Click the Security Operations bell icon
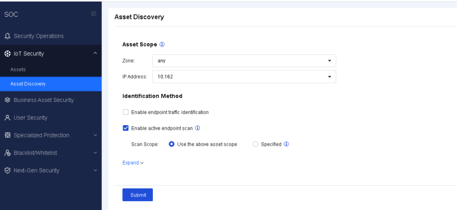The width and height of the screenshot is (457, 210). (8, 36)
